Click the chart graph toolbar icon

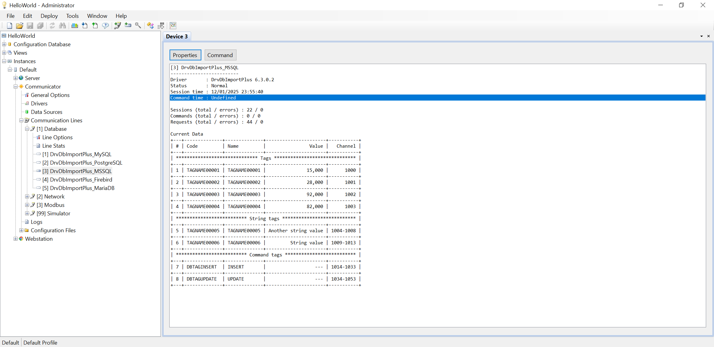[x=173, y=26]
